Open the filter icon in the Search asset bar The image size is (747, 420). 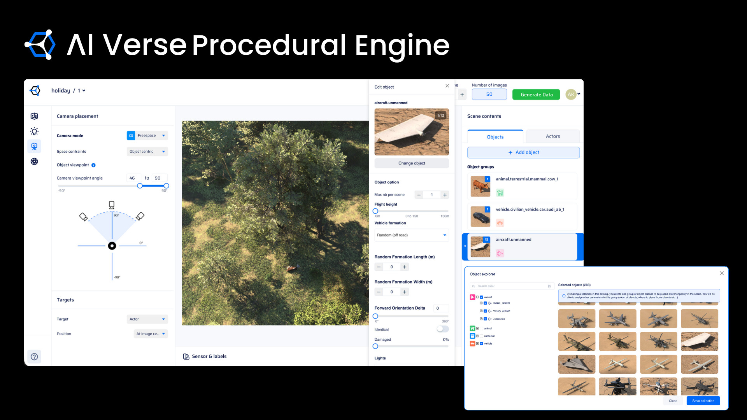click(x=549, y=286)
